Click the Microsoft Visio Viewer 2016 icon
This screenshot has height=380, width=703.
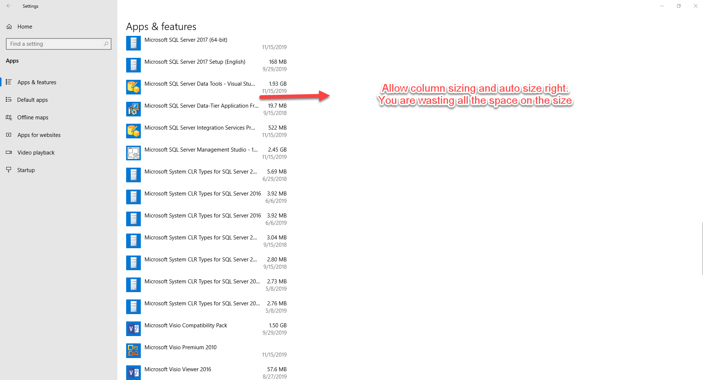pyautogui.click(x=133, y=373)
